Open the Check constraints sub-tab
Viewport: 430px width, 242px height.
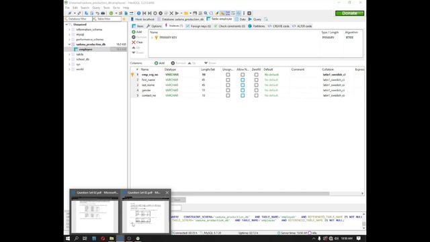pos(230,26)
